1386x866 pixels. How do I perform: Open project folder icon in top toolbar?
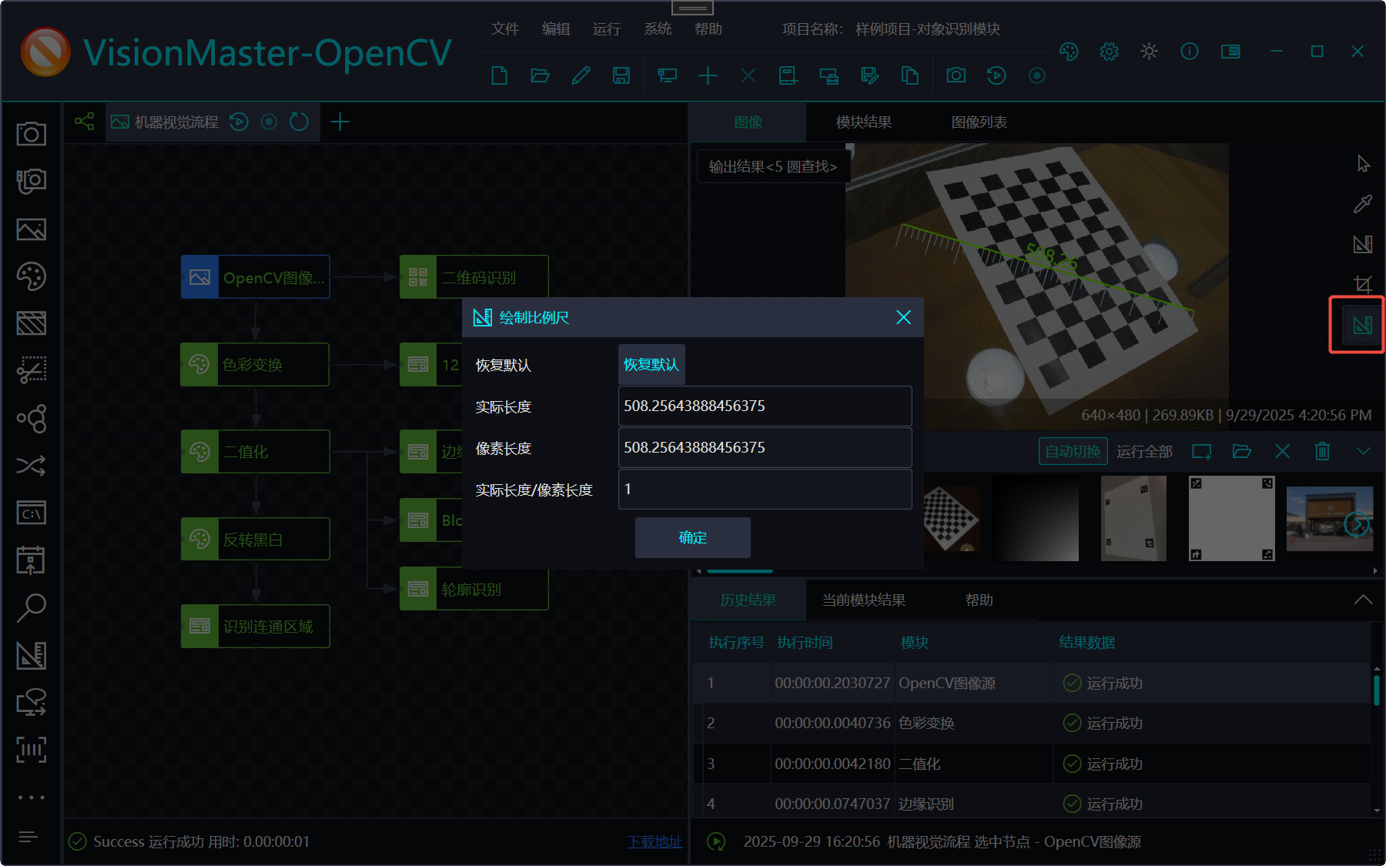pos(540,75)
